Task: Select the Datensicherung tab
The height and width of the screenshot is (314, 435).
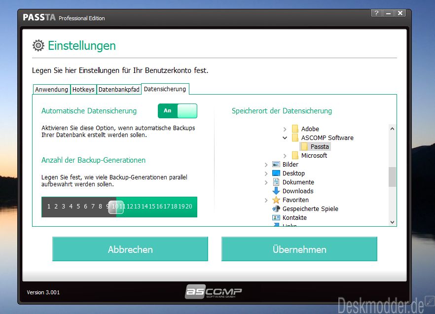Action: click(x=165, y=89)
